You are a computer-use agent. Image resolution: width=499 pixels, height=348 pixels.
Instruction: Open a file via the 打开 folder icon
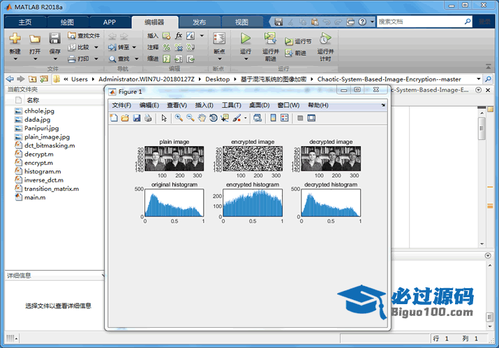[x=35, y=39]
